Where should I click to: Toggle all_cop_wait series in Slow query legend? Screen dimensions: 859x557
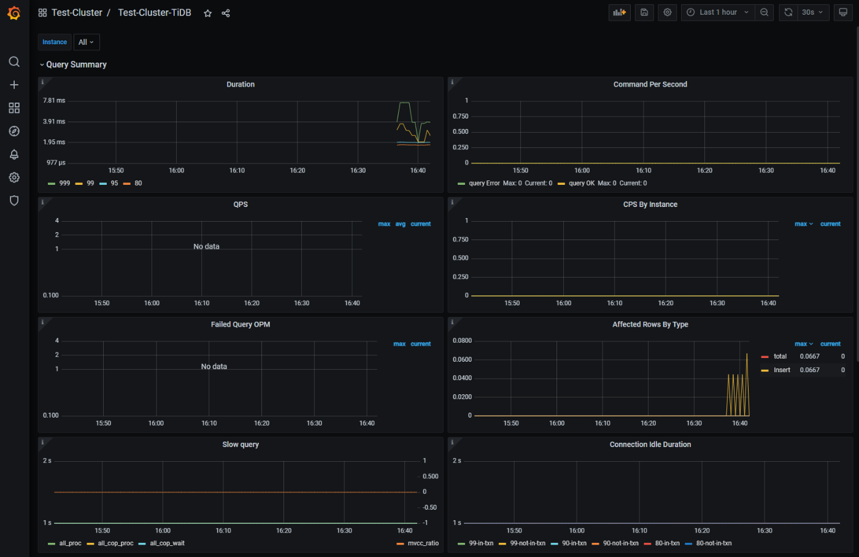pyautogui.click(x=167, y=543)
